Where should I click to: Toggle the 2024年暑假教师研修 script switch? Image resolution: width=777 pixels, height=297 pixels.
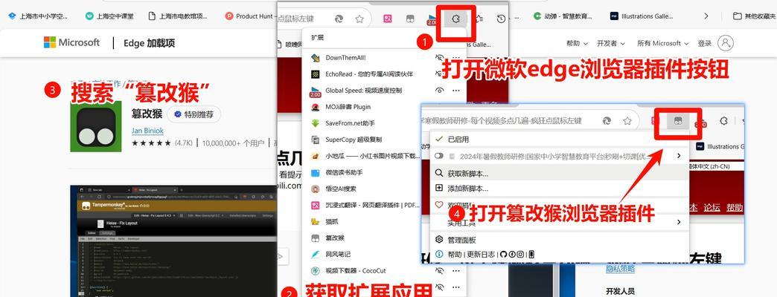[438, 156]
